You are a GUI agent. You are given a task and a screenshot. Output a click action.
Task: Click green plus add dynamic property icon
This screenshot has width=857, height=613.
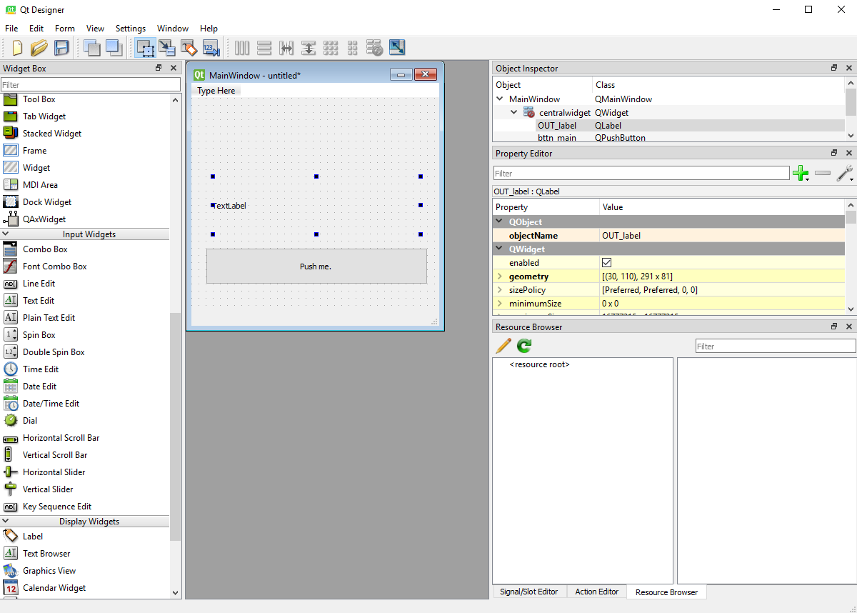point(801,173)
